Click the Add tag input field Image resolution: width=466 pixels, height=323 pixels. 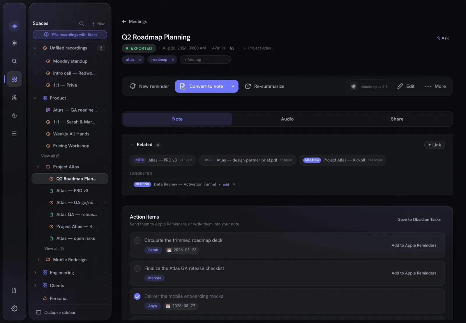click(205, 60)
